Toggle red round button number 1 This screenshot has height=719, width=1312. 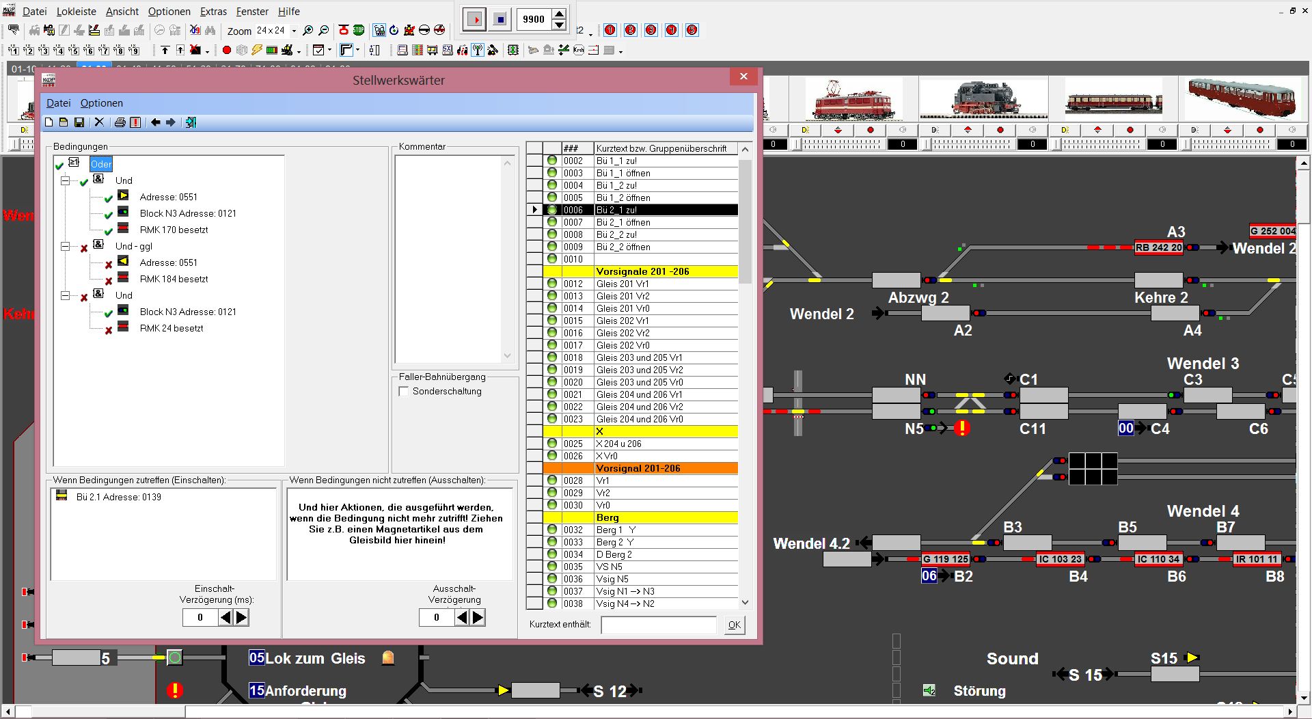(x=610, y=30)
